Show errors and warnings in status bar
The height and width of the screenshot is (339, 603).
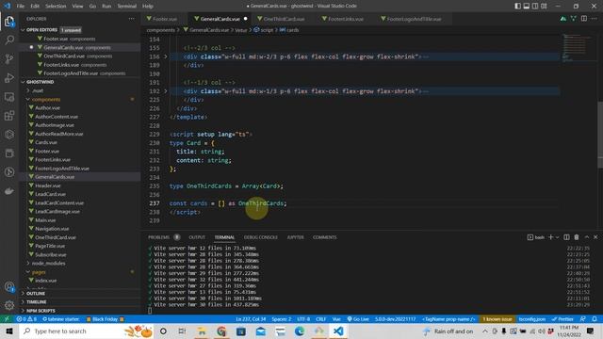point(26,319)
